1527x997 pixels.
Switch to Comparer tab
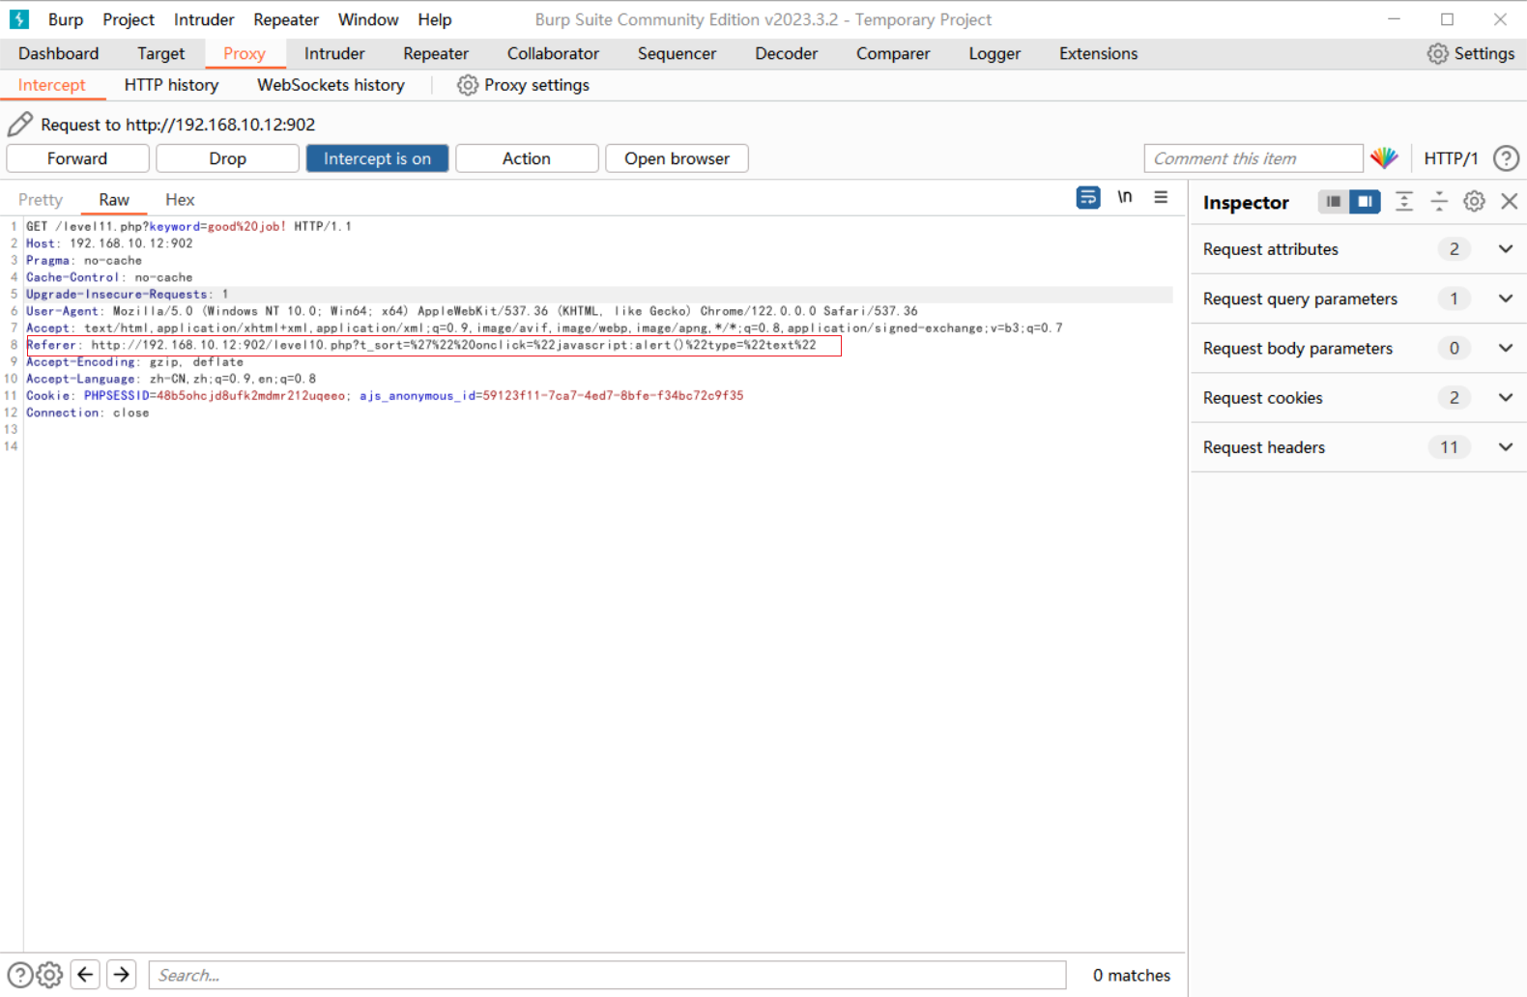(x=893, y=54)
